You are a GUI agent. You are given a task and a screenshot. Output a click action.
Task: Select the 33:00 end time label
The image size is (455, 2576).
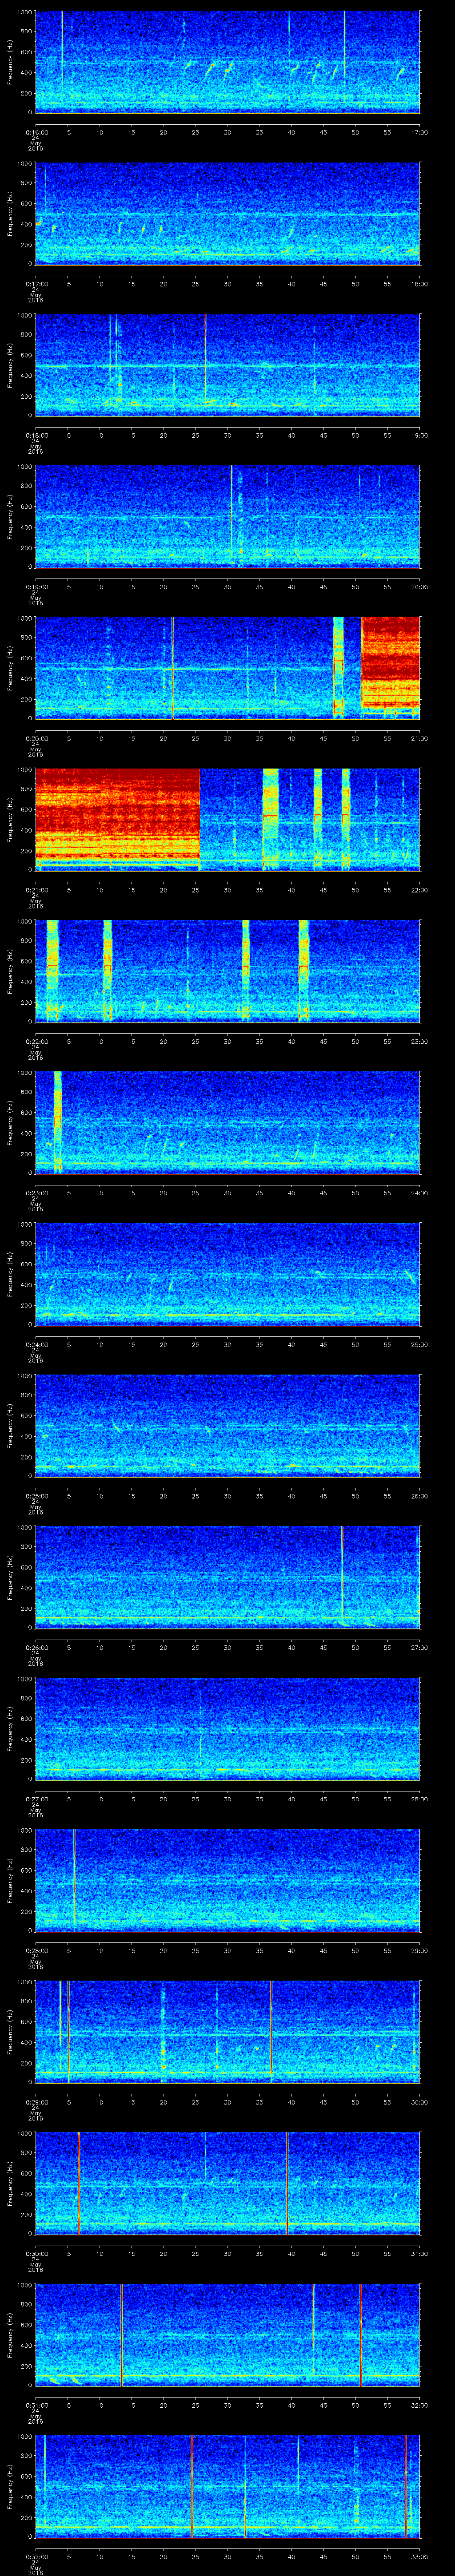click(419, 2556)
